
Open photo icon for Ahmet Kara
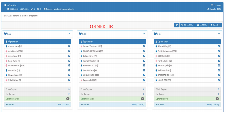(69, 46)
